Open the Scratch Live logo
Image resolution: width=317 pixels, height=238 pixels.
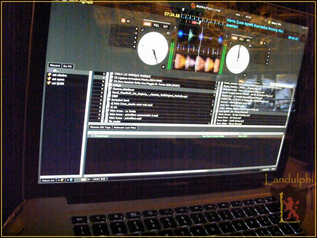tap(205, 7)
